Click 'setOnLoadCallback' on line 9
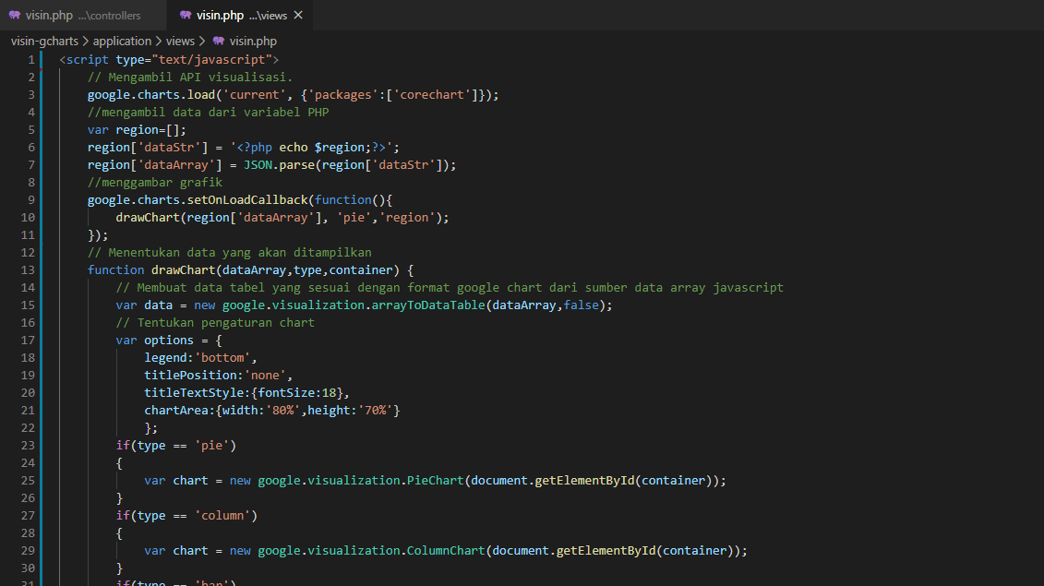This screenshot has width=1044, height=586. pos(247,199)
